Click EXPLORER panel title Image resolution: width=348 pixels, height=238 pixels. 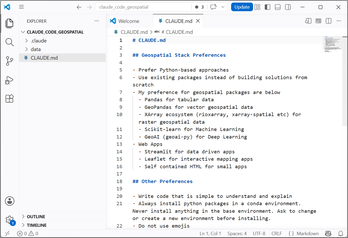click(37, 21)
